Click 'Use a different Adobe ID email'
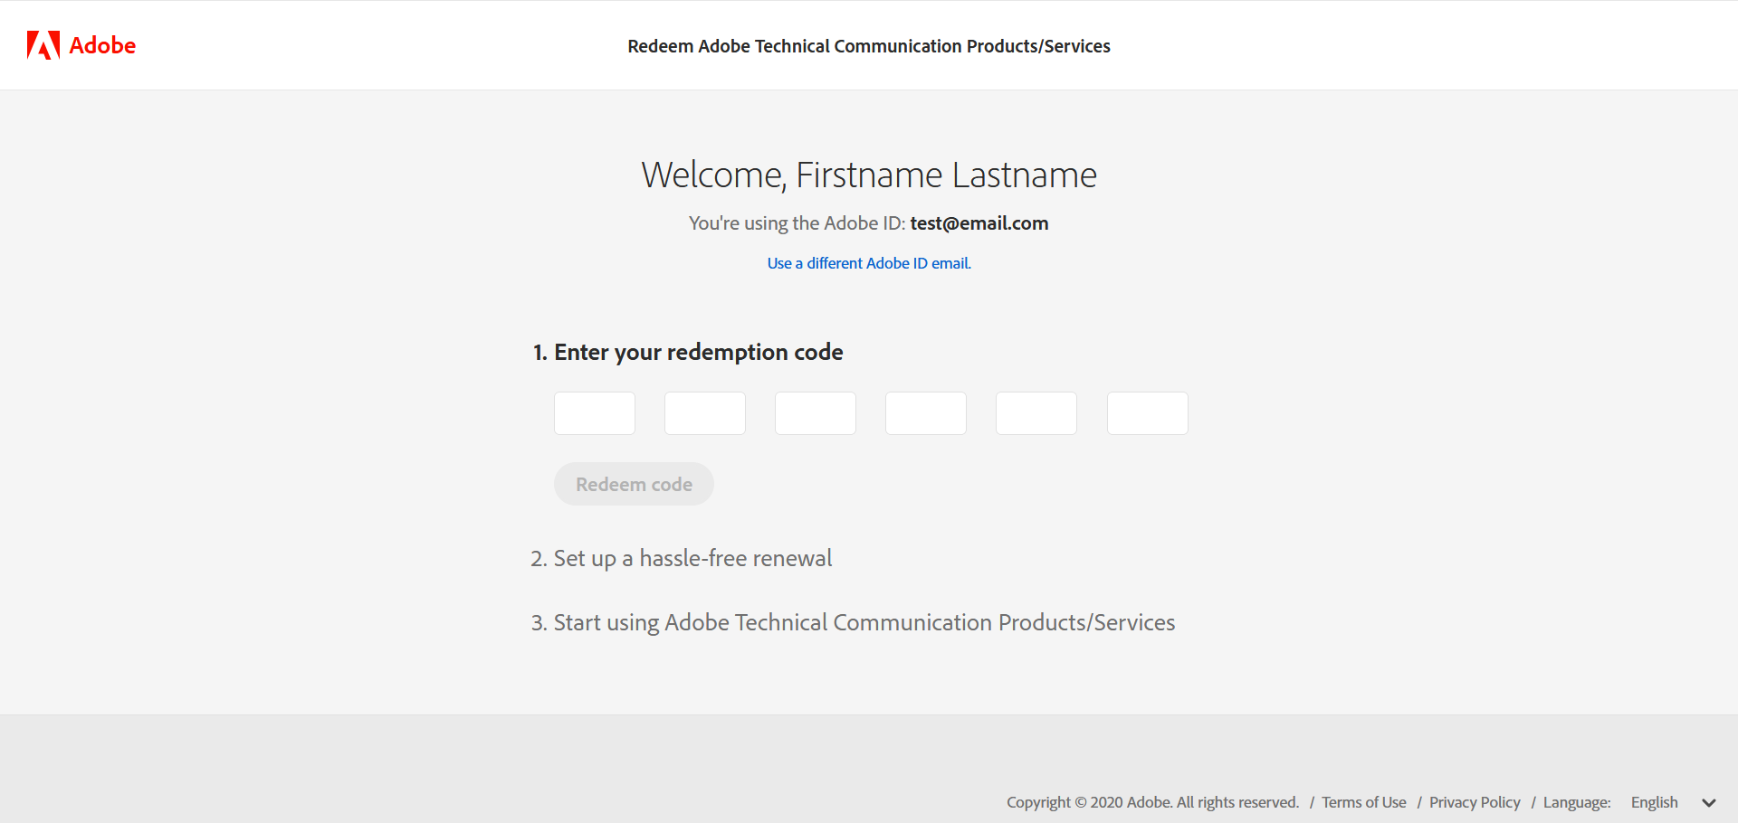This screenshot has height=823, width=1738. (x=868, y=263)
